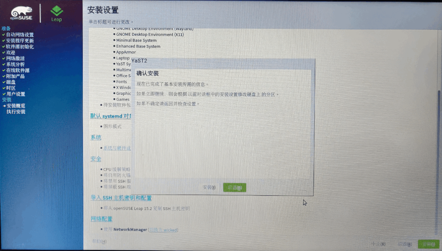Click the Enhanced Base System entry
The width and height of the screenshot is (442, 251).
tap(138, 46)
